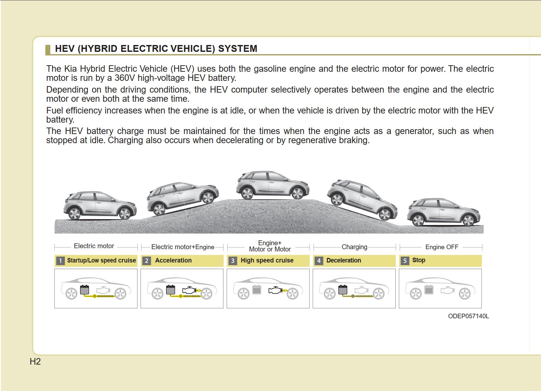Image resolution: width=541 pixels, height=391 pixels.
Task: Click the battery icon in Stop diagram
Action: click(429, 290)
